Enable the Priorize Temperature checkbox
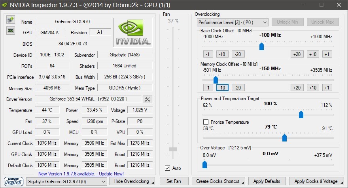 206,122
